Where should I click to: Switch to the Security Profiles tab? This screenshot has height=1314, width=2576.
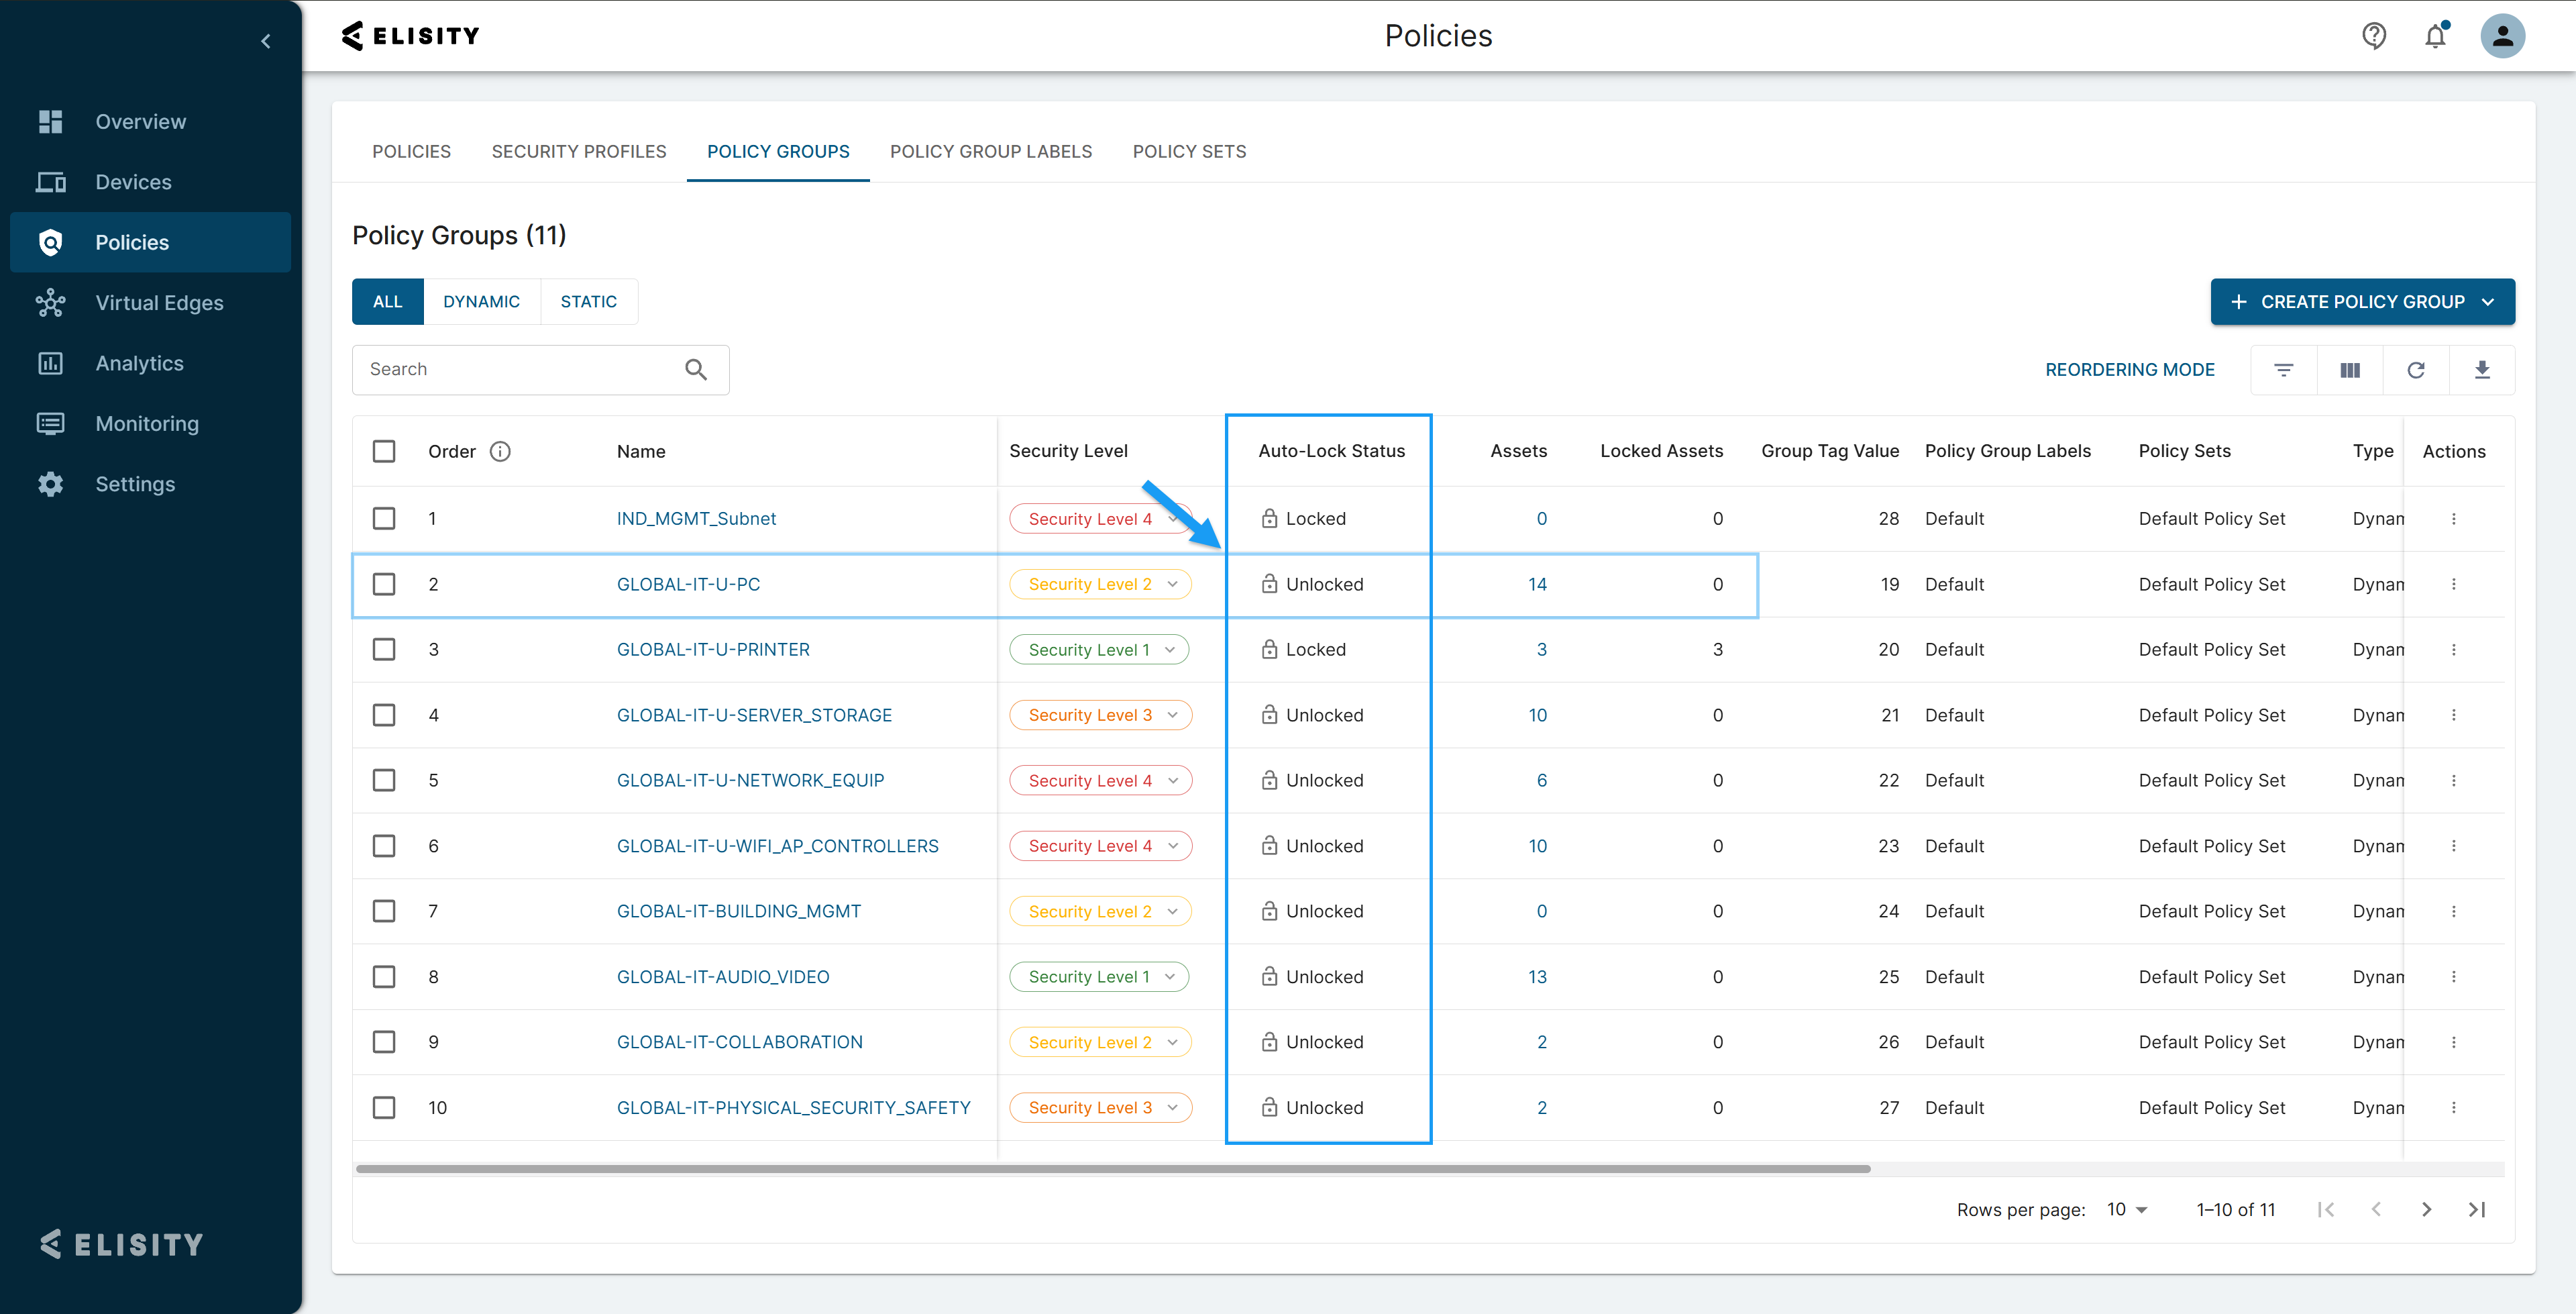tap(578, 151)
